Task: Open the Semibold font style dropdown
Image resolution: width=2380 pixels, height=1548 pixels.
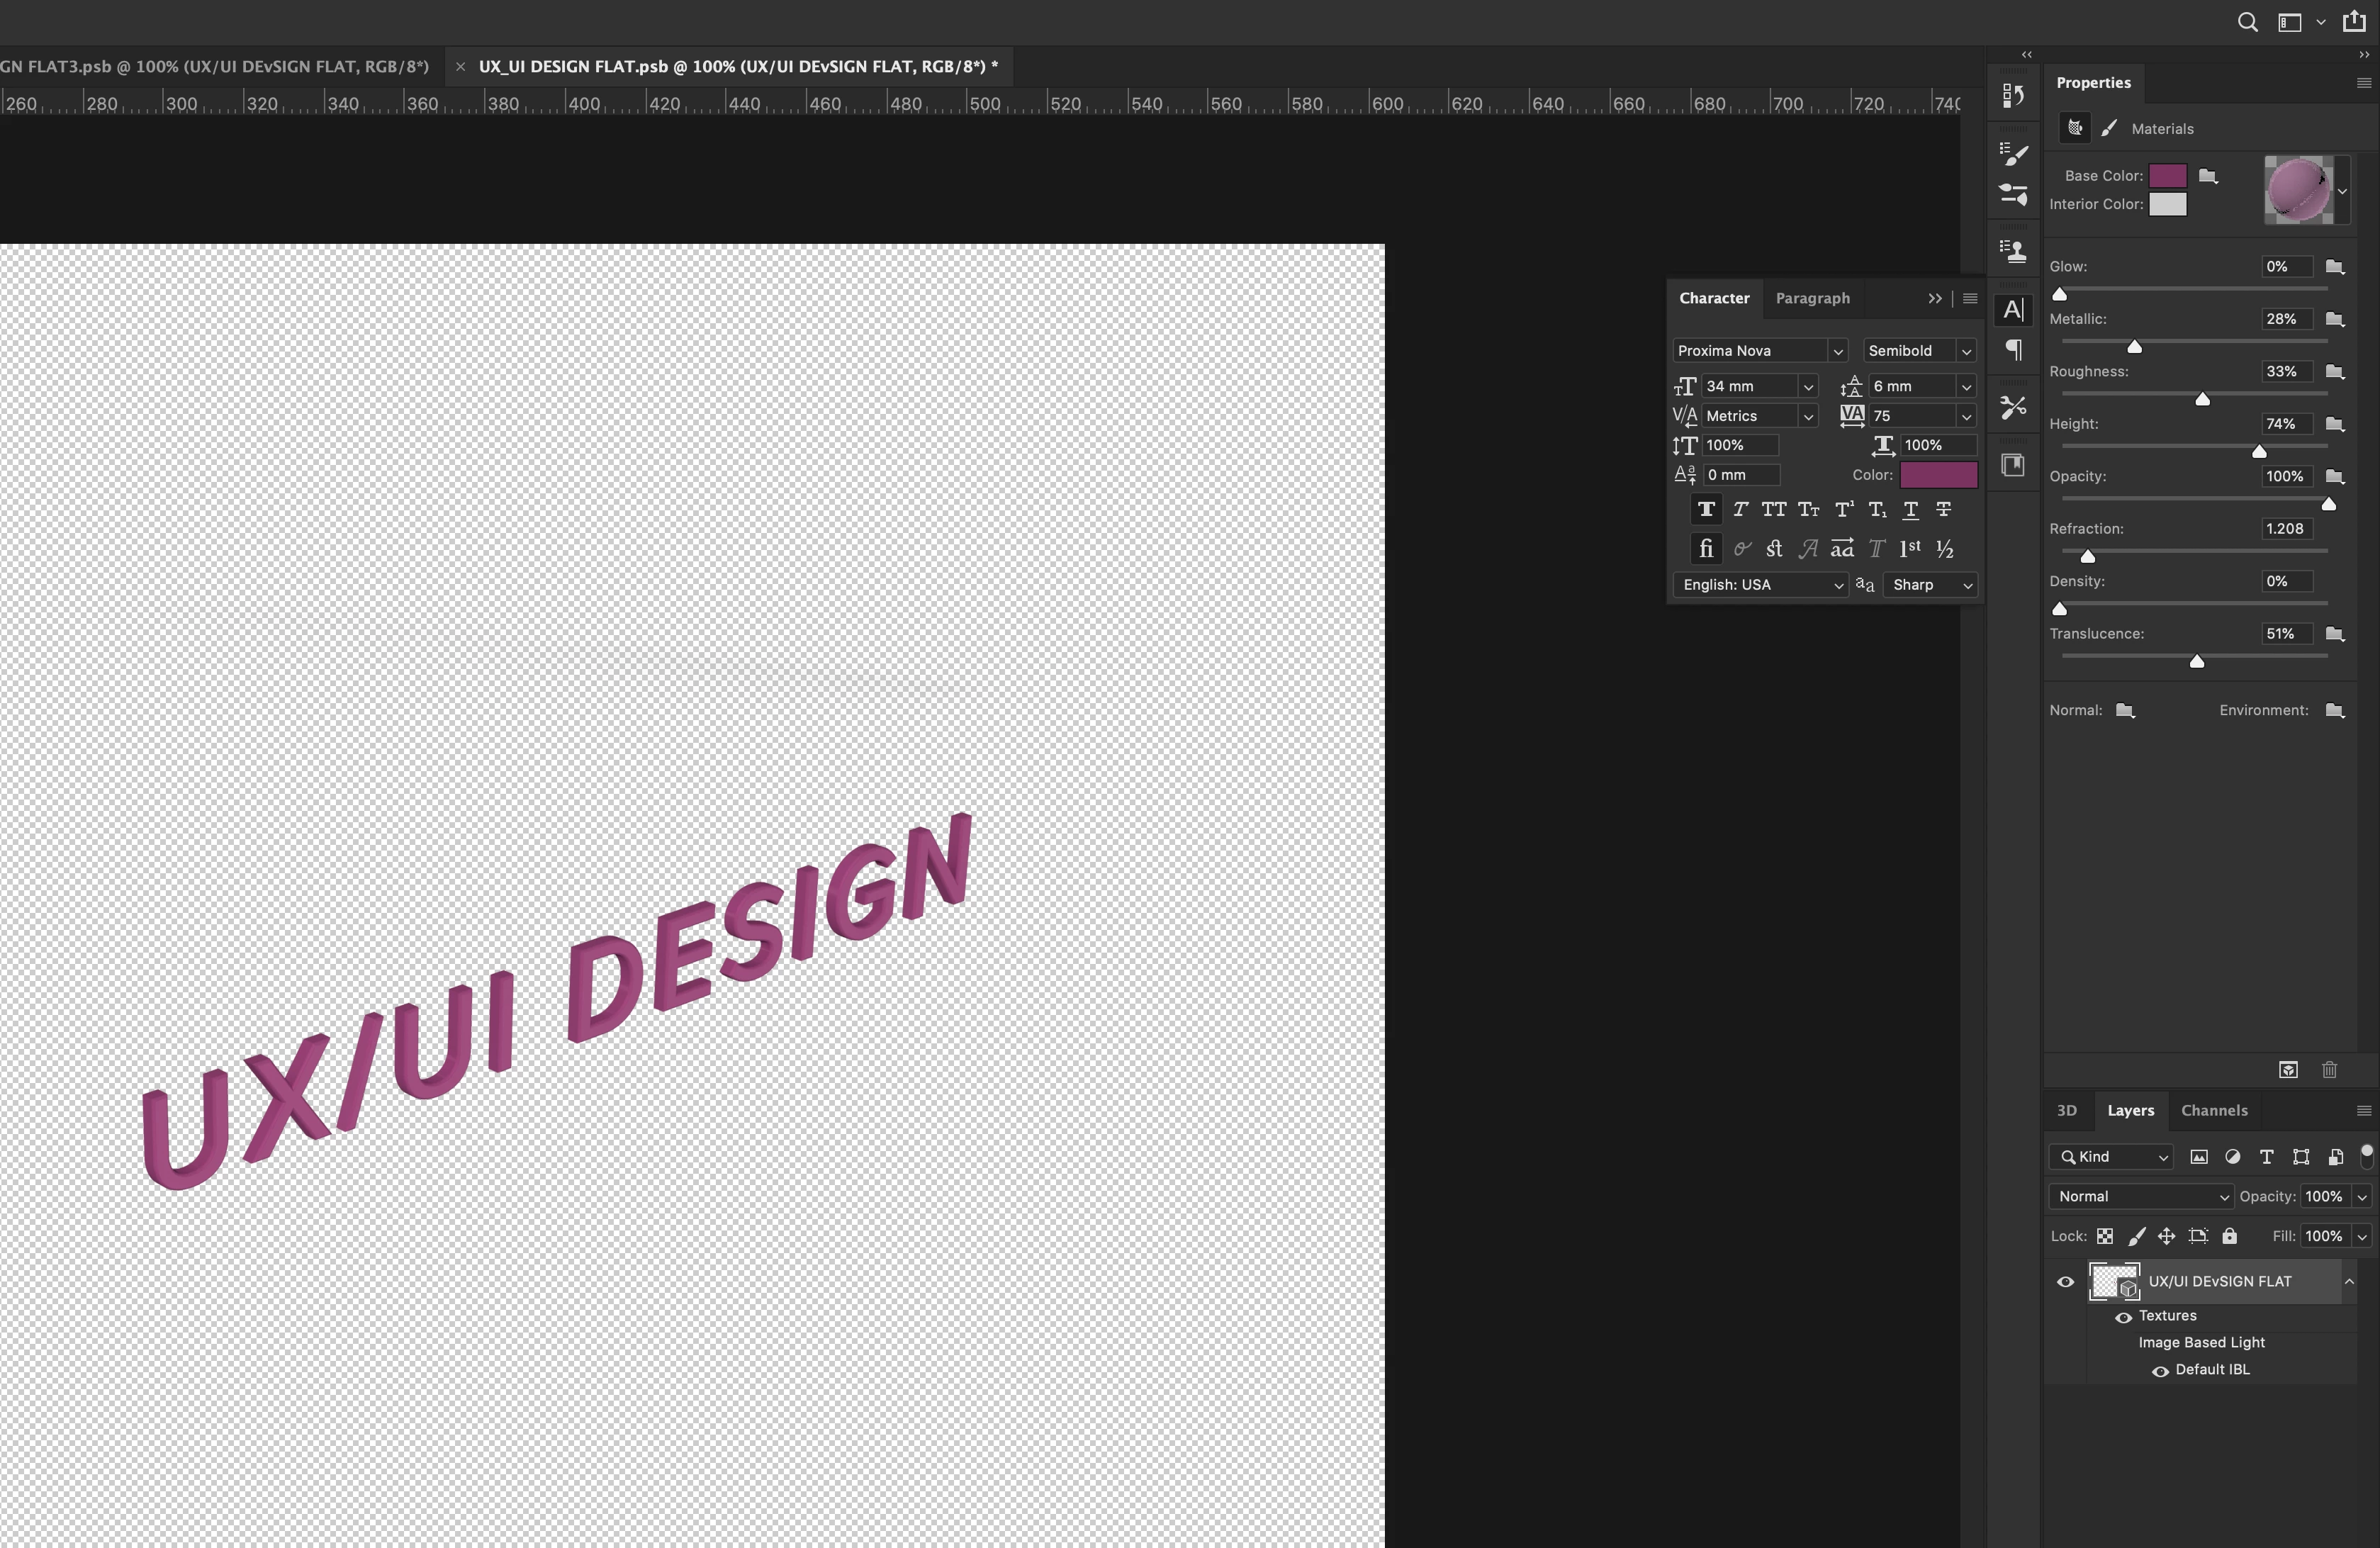Action: [x=1965, y=351]
